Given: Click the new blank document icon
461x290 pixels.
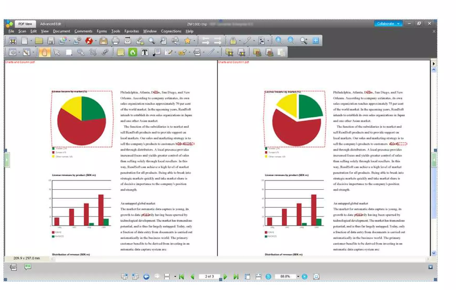Looking at the screenshot, I should [x=24, y=41].
